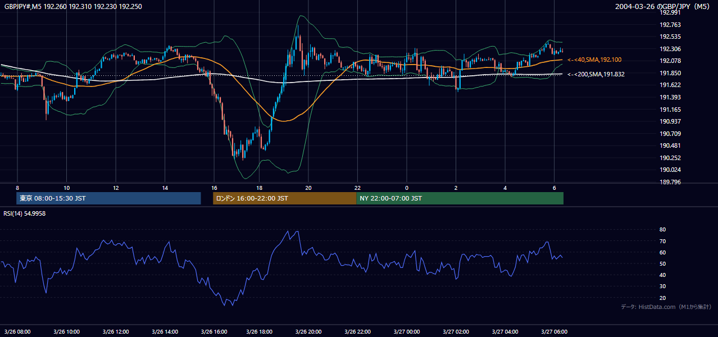
Task: Click RSI scale value 20 on right axis
Action: click(x=662, y=298)
